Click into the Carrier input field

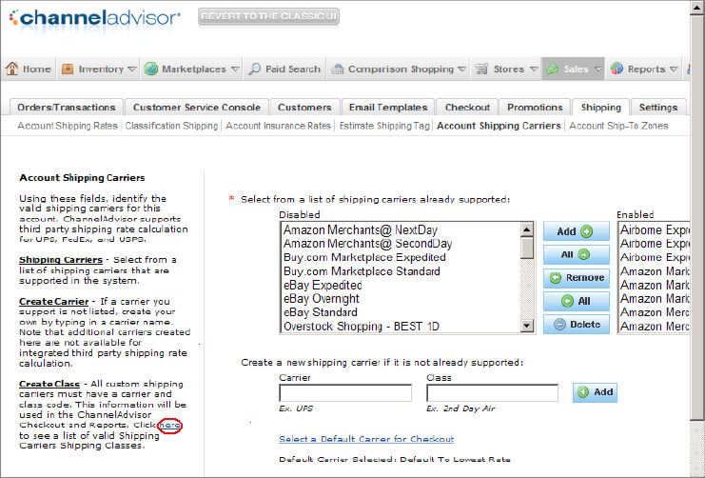coord(345,393)
